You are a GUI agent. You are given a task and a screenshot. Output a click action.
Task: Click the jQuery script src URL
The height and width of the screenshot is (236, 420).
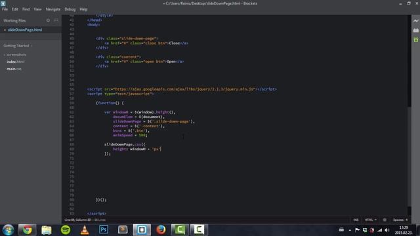click(184, 89)
